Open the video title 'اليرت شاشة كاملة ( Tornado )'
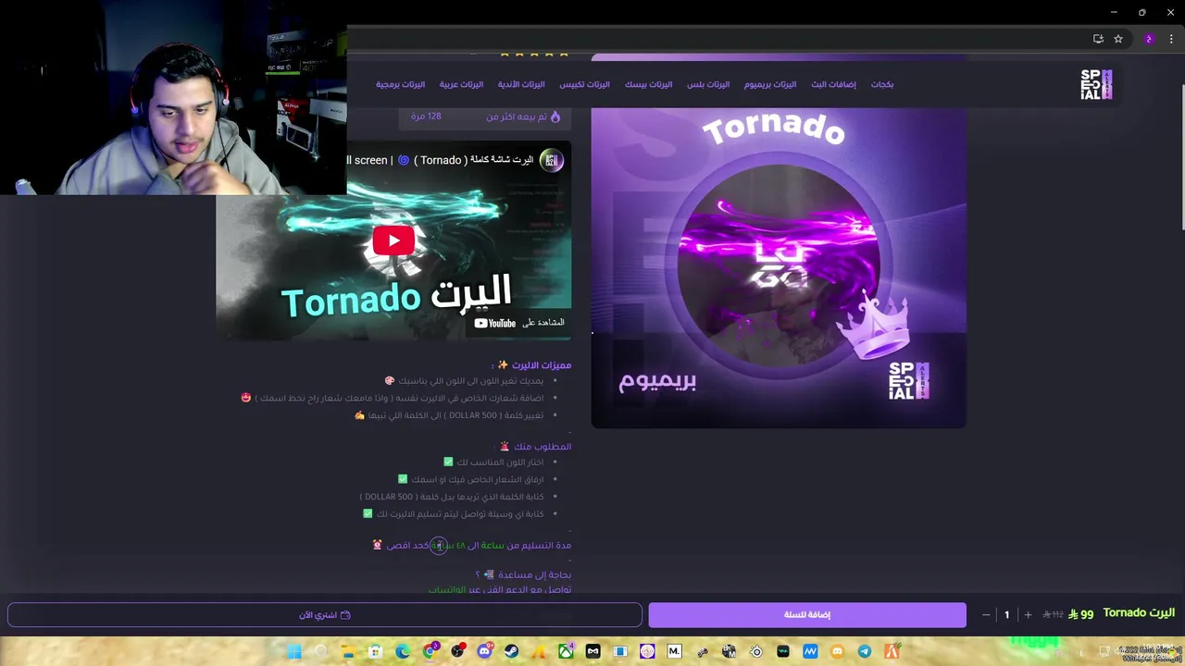1185x666 pixels. 474,160
